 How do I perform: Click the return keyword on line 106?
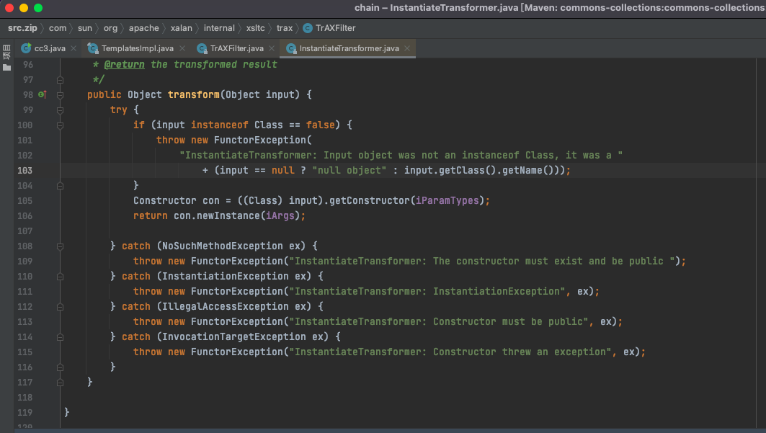[151, 215]
